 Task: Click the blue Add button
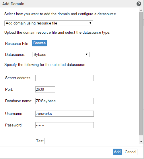click(x=117, y=152)
